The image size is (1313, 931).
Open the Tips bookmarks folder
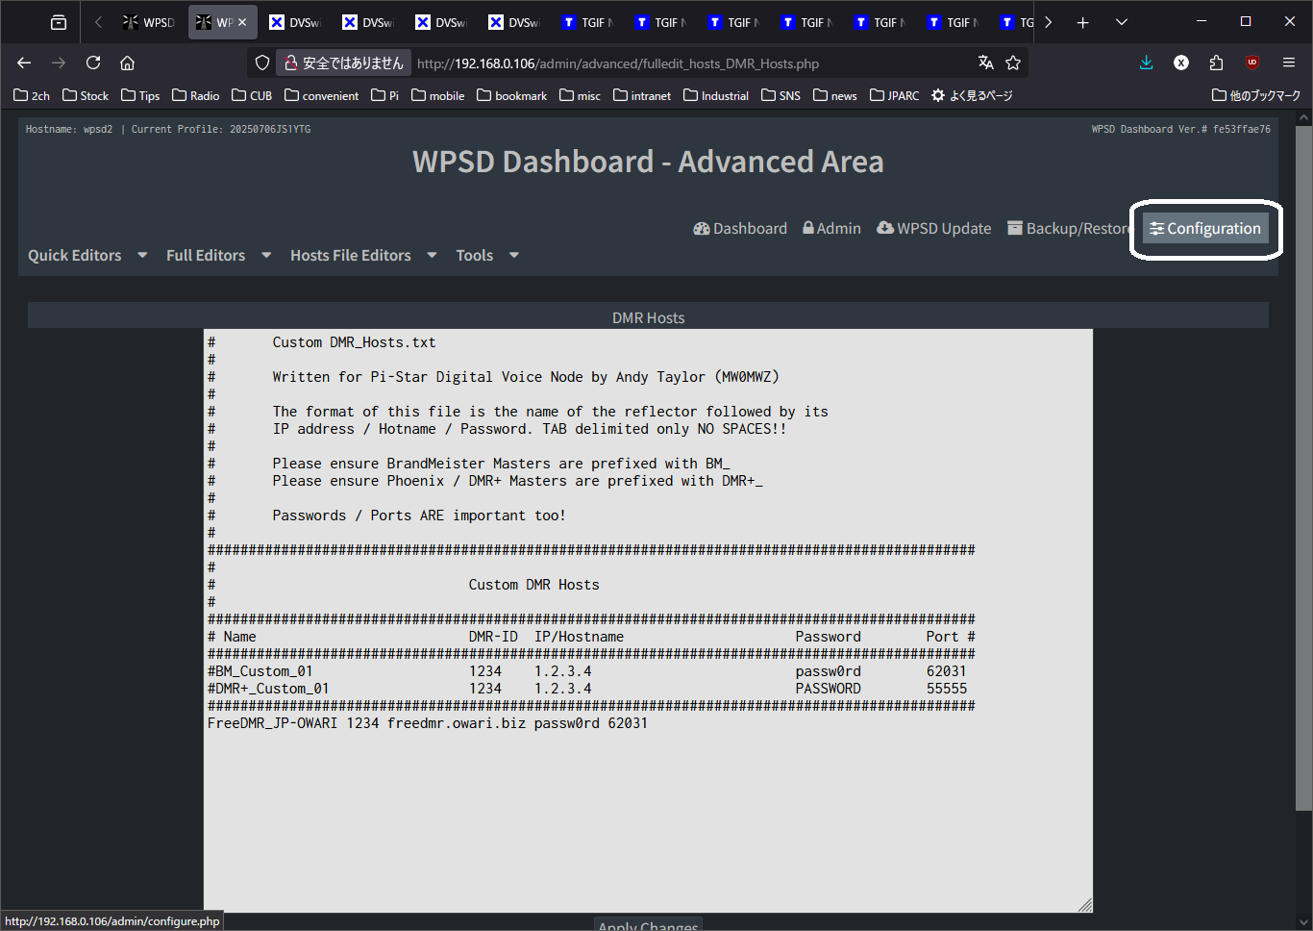(140, 95)
